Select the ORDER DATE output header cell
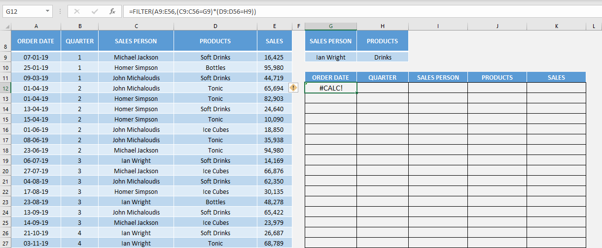 pos(331,77)
